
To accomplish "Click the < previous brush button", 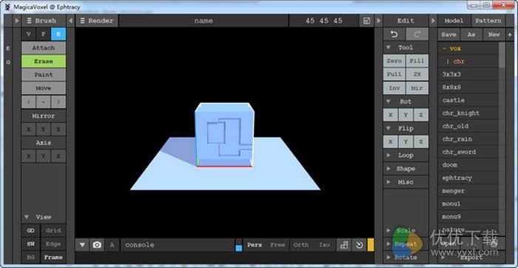I will [29, 101].
